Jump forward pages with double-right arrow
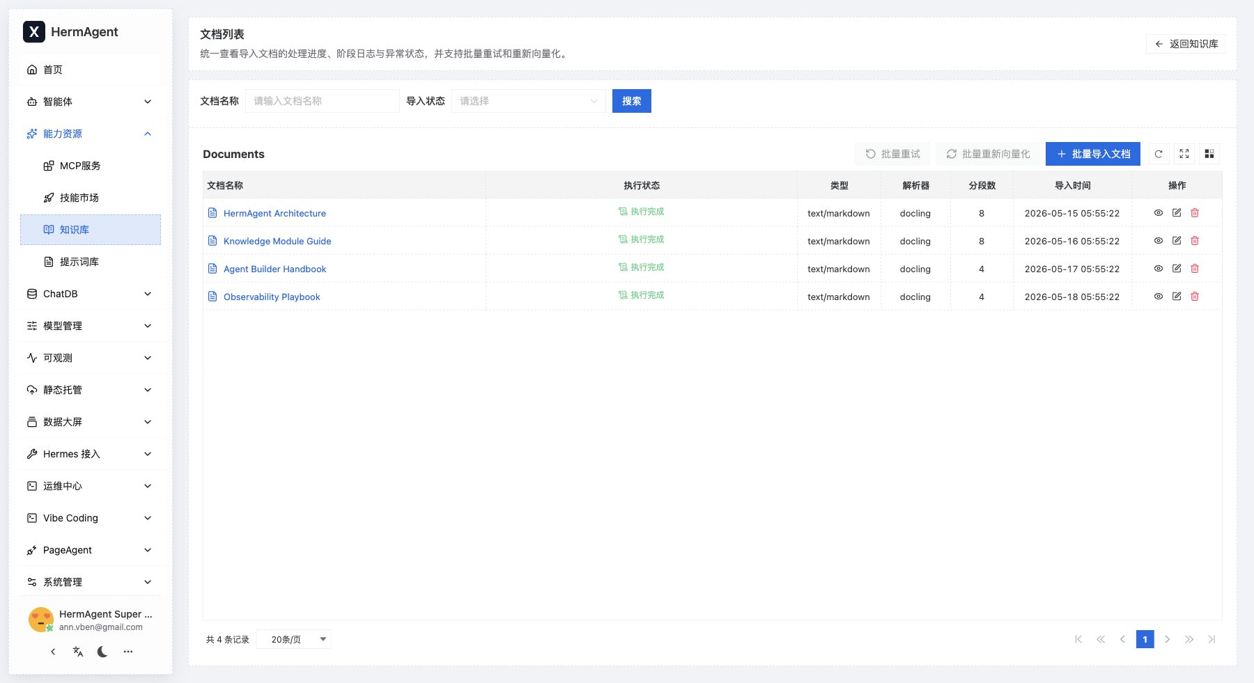This screenshot has width=1254, height=683. pos(1189,639)
